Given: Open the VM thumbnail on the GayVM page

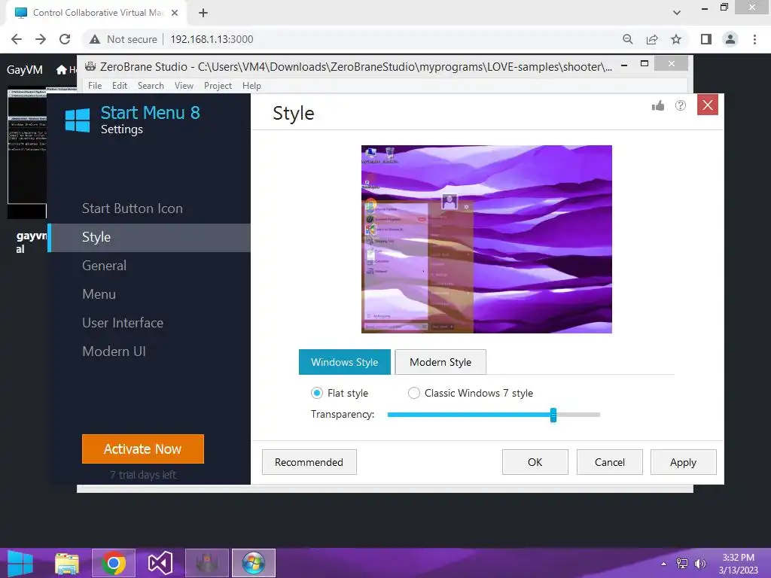Looking at the screenshot, I should [x=27, y=152].
